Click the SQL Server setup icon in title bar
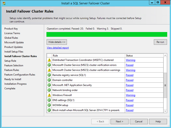Viewport: 171px width, 128px height. (x=4, y=3)
